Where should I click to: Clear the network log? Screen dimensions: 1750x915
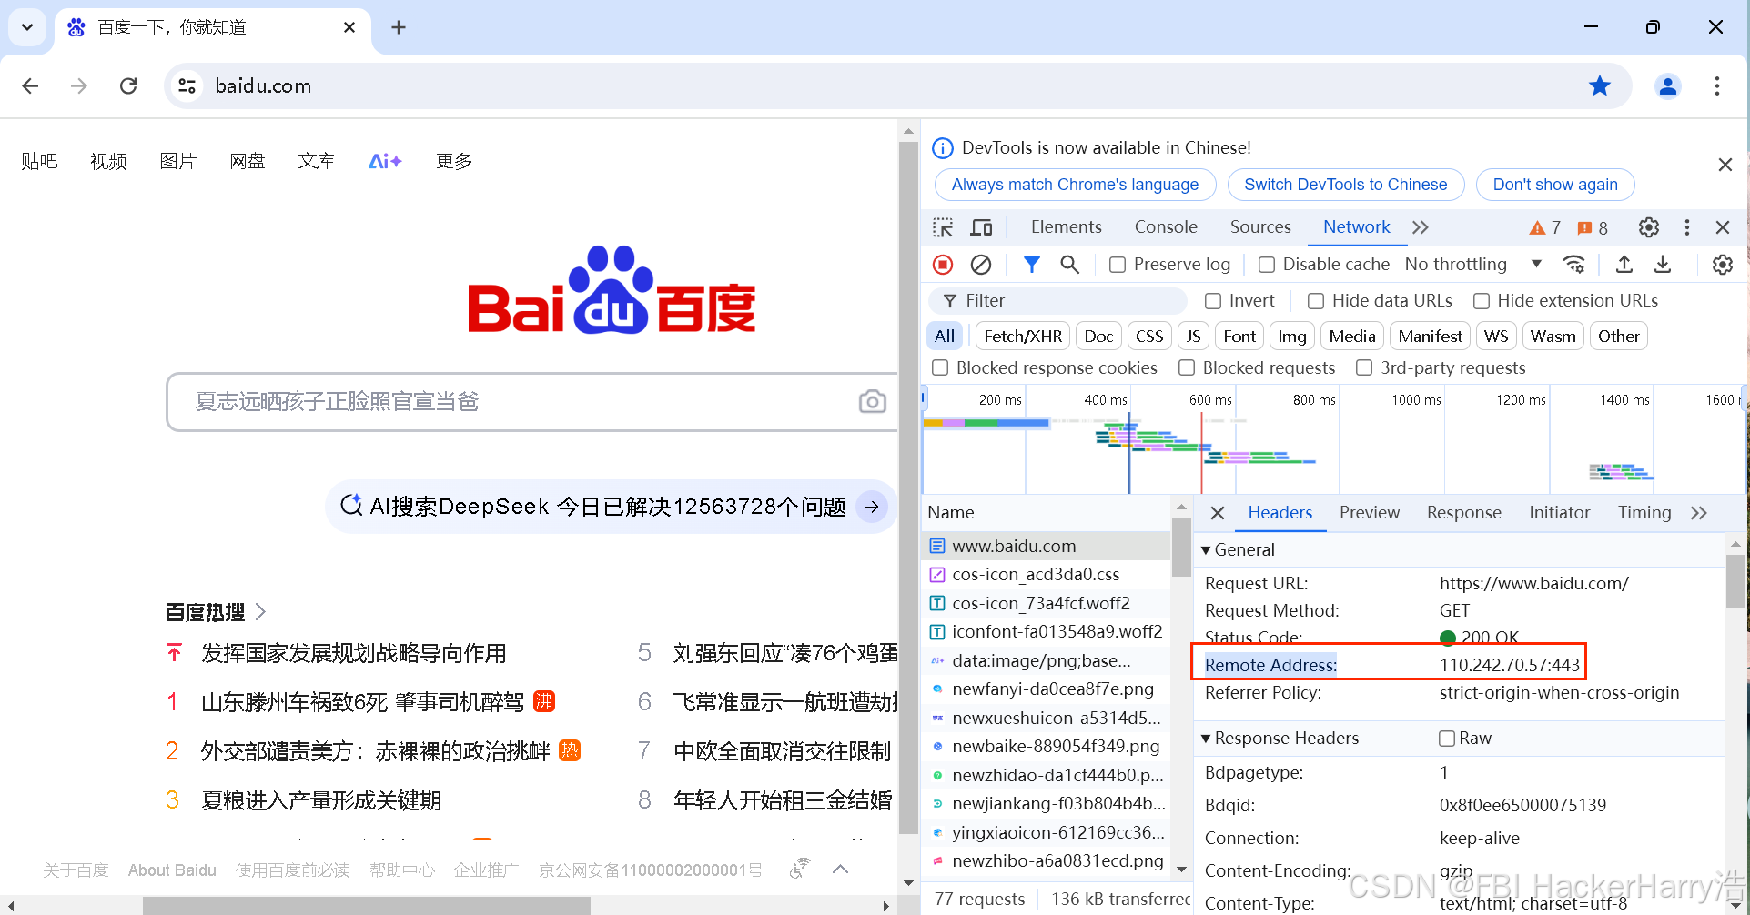[981, 265]
